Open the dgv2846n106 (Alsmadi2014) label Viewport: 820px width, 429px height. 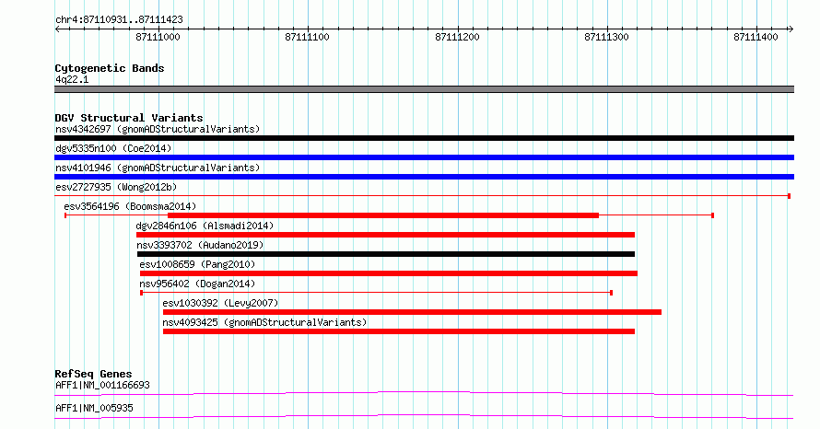[x=205, y=226]
